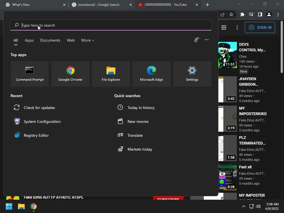284x213 pixels.
Task: Close the What's New tab
Action: point(64,5)
